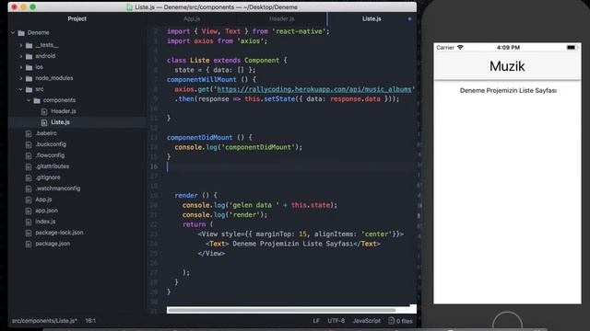Screen dimensions: 590x331
Task: Click the componentDidMount method name in code
Action: (200, 137)
